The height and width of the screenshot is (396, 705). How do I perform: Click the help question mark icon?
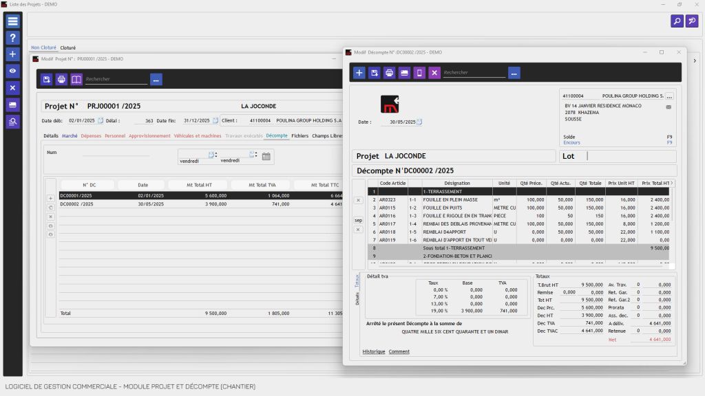tap(12, 38)
